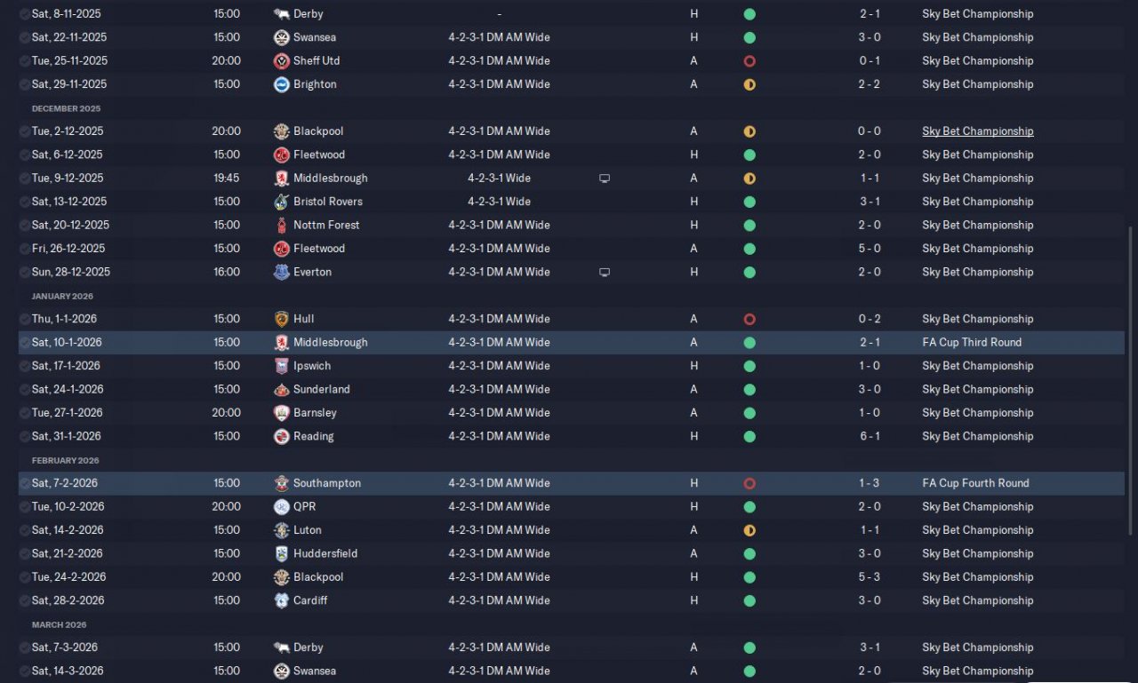1138x683 pixels.
Task: Open the underlined Sky Bet Championship link for Blackpool
Action: (977, 131)
